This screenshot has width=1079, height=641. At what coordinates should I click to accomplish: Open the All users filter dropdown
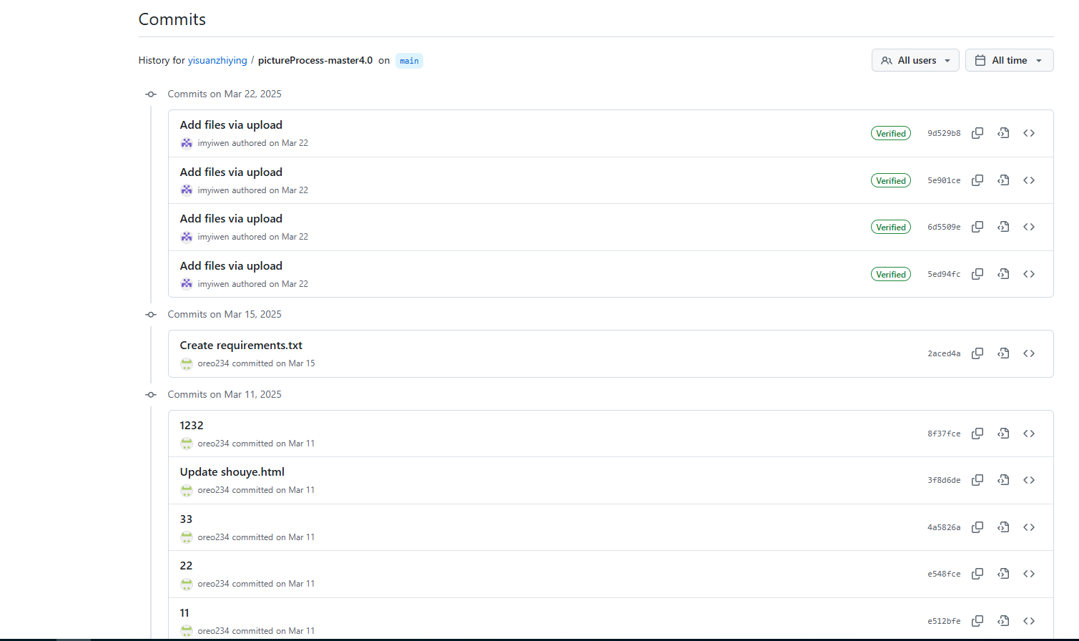tap(915, 60)
